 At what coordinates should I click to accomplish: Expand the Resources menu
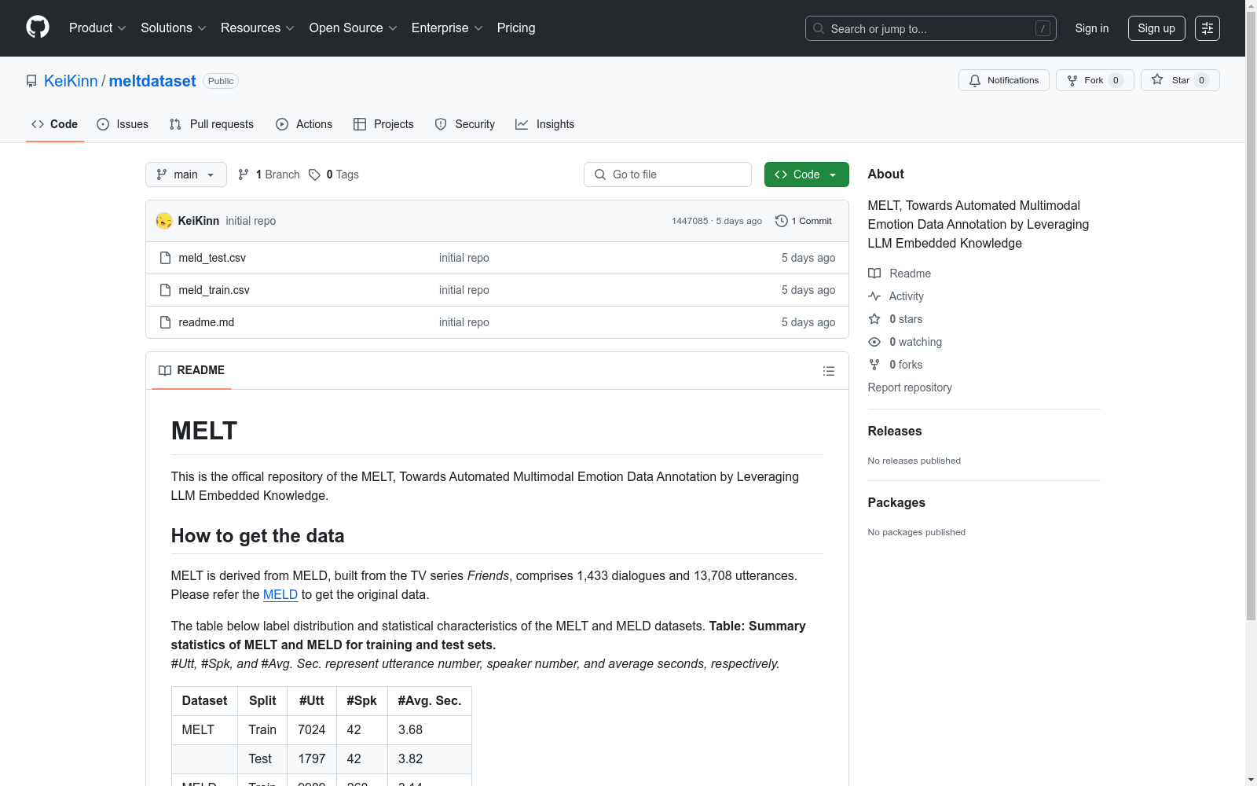coord(258,28)
